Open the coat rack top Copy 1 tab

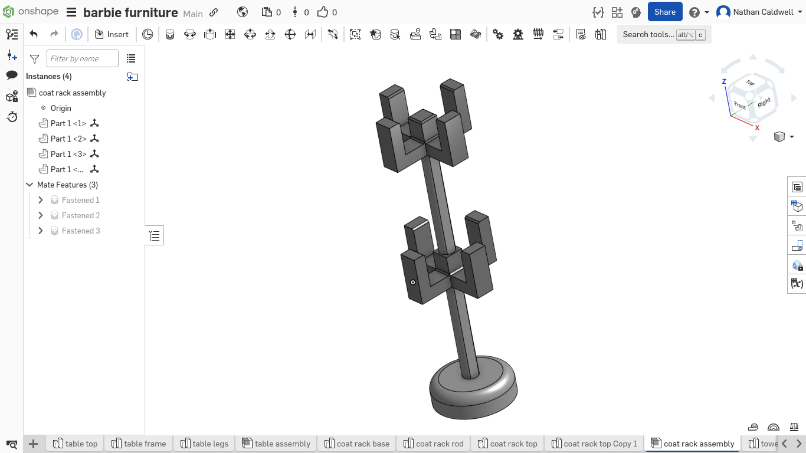(x=594, y=444)
